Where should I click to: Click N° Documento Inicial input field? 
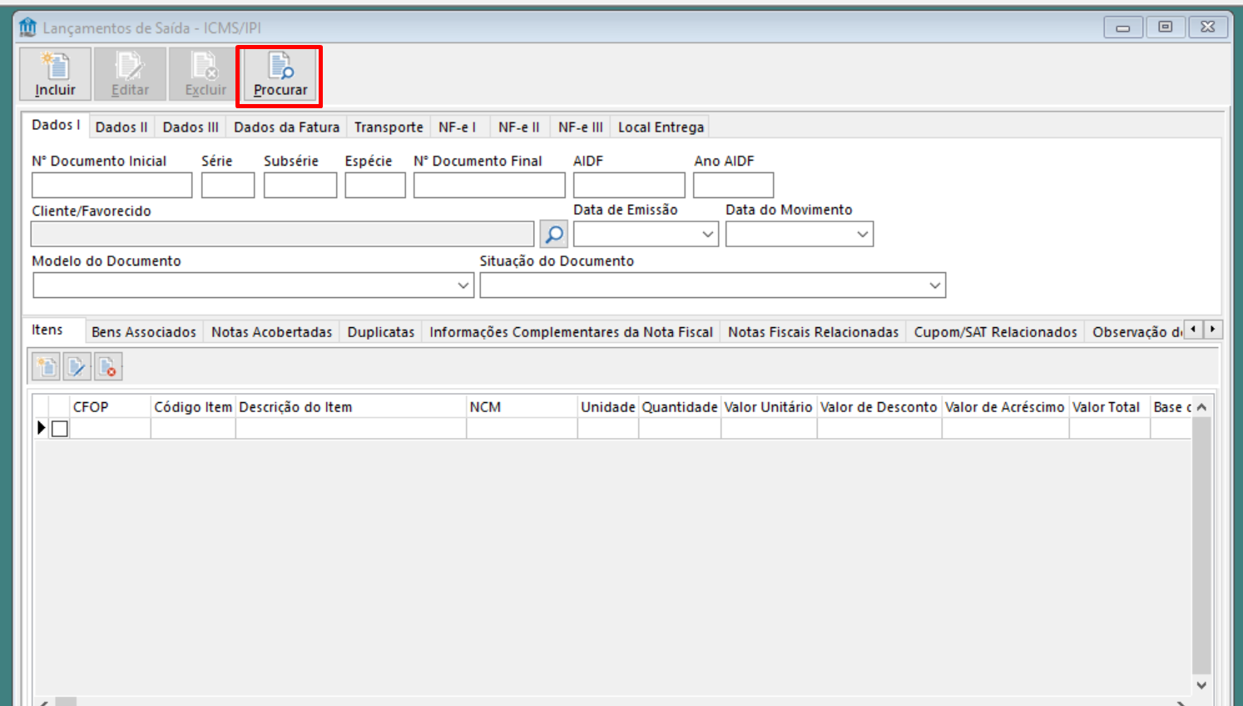pyautogui.click(x=111, y=185)
